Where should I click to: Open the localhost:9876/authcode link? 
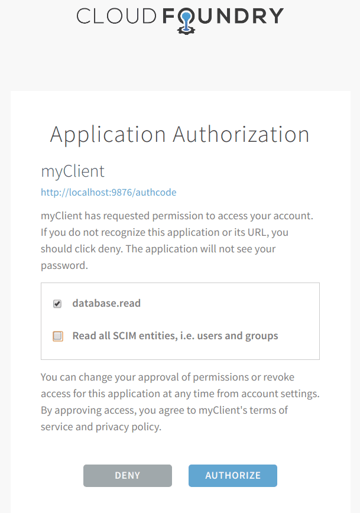tap(108, 192)
